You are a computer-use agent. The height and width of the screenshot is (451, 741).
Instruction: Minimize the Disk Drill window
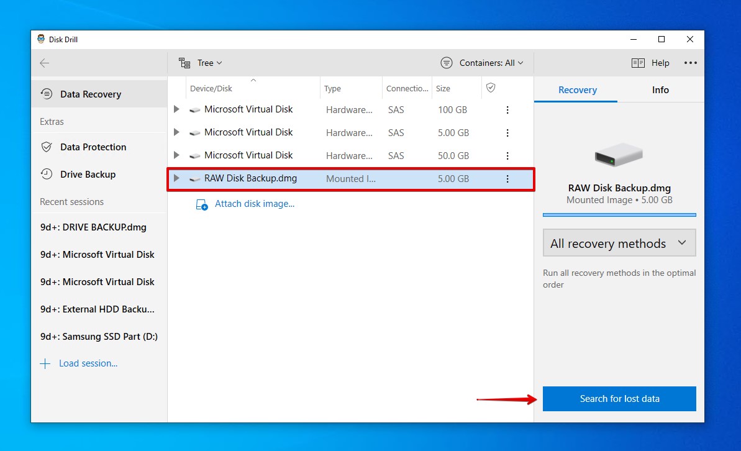[x=634, y=39]
